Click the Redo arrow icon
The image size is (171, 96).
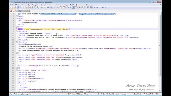(44, 7)
